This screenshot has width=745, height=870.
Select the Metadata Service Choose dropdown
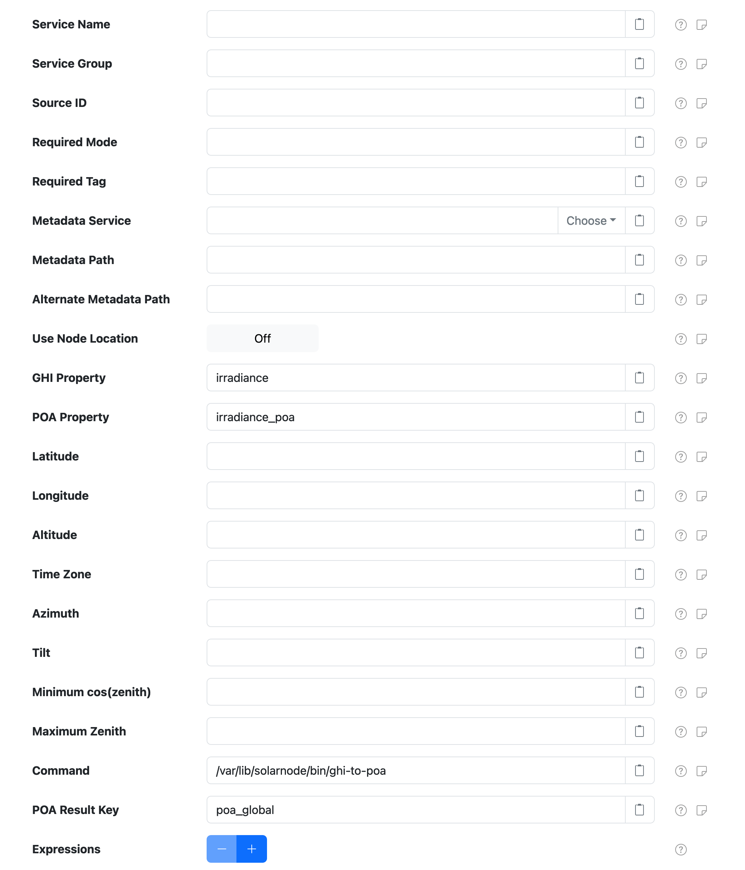pos(591,221)
